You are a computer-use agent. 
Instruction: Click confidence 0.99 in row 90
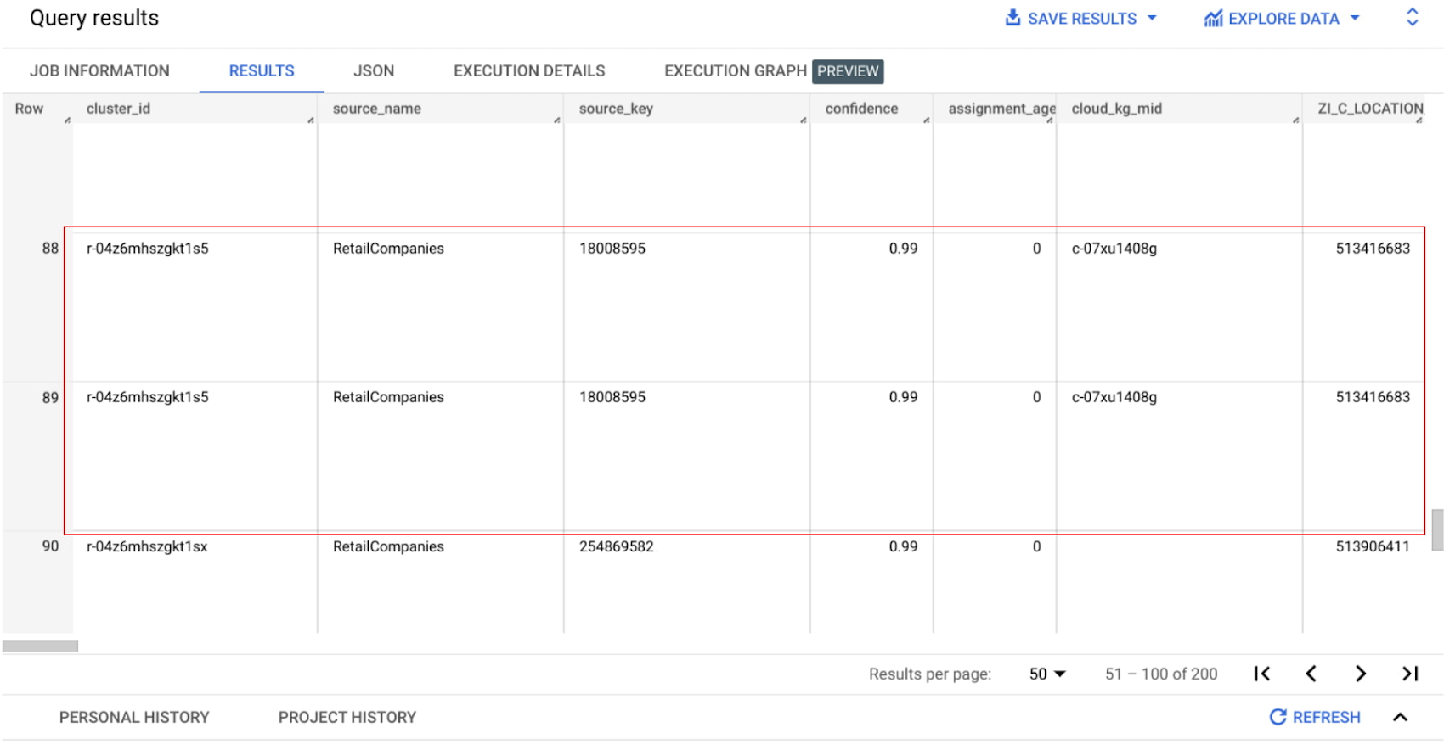pyautogui.click(x=903, y=546)
